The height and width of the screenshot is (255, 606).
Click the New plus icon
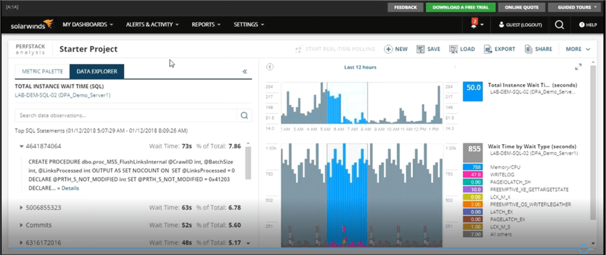388,49
